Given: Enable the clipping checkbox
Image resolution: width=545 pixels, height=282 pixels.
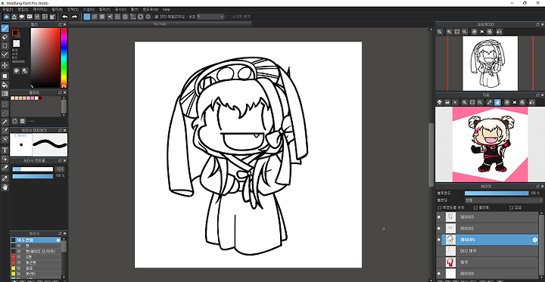Looking at the screenshot, I should [476, 208].
